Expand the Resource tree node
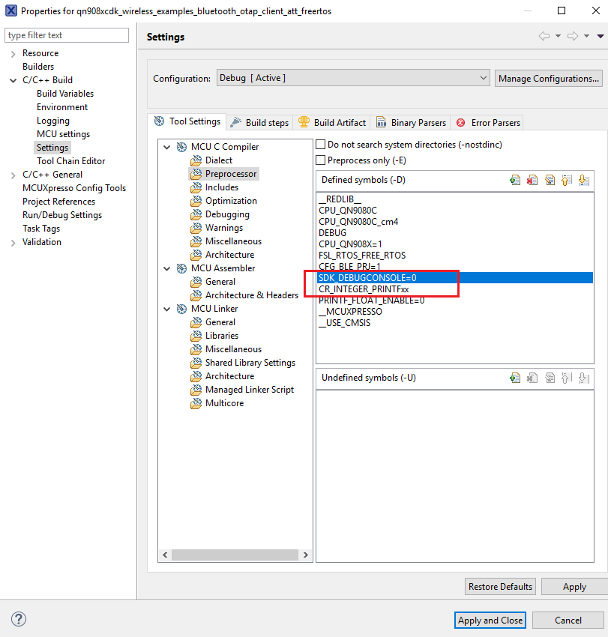This screenshot has width=608, height=637. (x=13, y=54)
